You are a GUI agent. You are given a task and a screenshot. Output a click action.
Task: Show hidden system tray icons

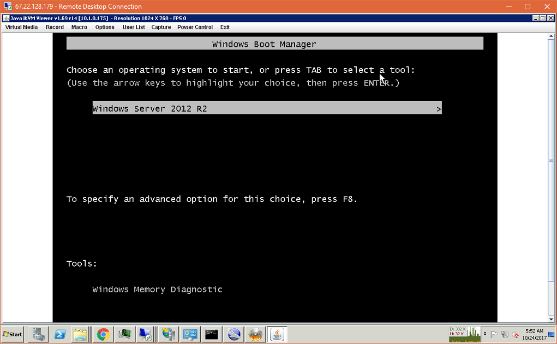pos(485,334)
